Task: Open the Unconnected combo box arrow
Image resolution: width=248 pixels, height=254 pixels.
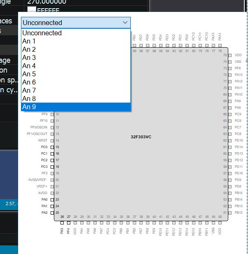Action: 125,23
